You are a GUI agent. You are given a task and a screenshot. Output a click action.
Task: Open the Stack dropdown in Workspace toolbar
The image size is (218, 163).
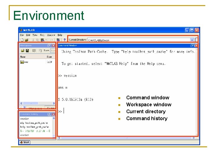click(x=53, y=51)
